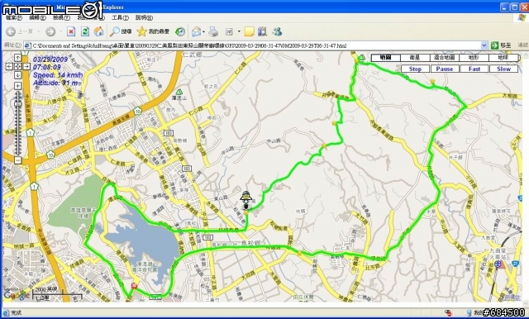
Task: Click the Windows flag throbber logo
Action: pyautogui.click(x=522, y=18)
